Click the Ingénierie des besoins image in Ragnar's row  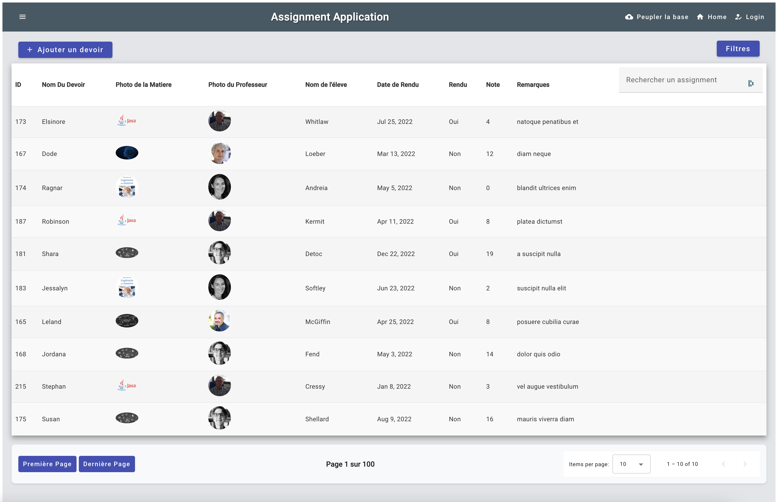[x=127, y=187]
